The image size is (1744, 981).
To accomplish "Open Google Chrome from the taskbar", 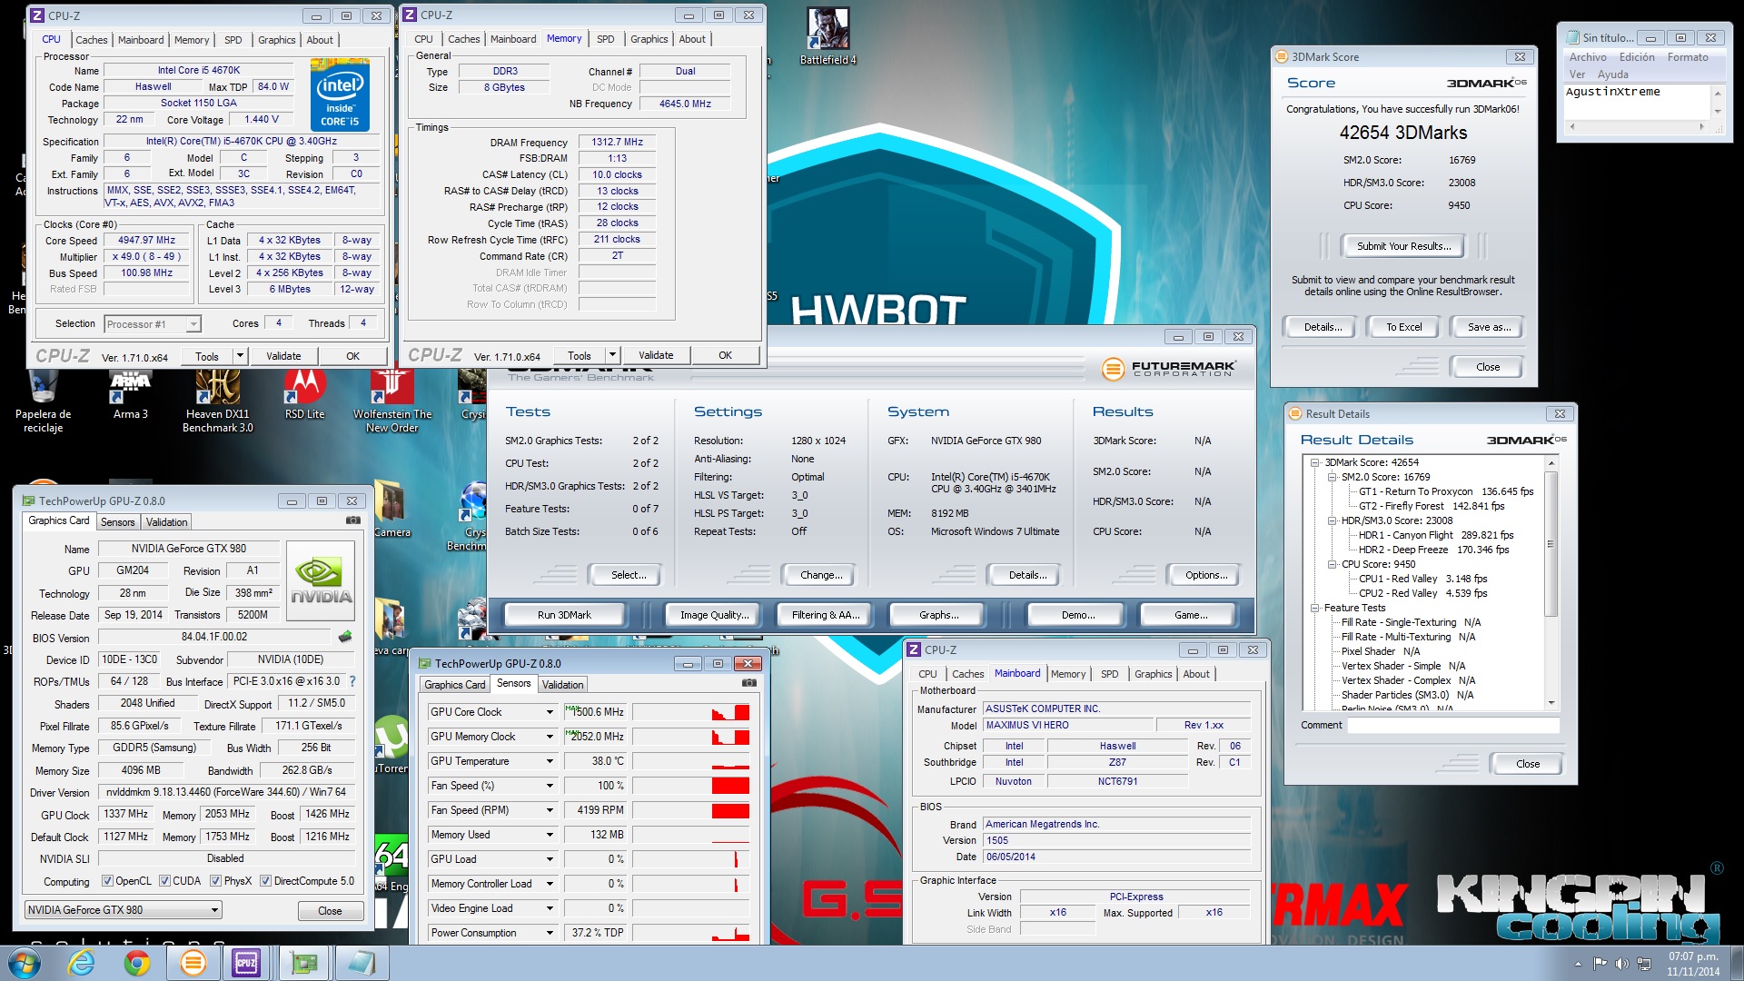I will click(137, 963).
